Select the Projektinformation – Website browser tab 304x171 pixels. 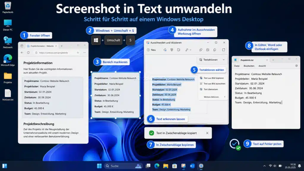click(x=42, y=46)
